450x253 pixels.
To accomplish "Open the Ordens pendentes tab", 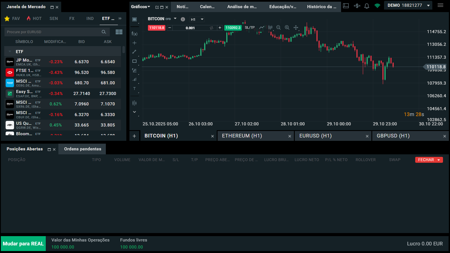I will click(83, 149).
